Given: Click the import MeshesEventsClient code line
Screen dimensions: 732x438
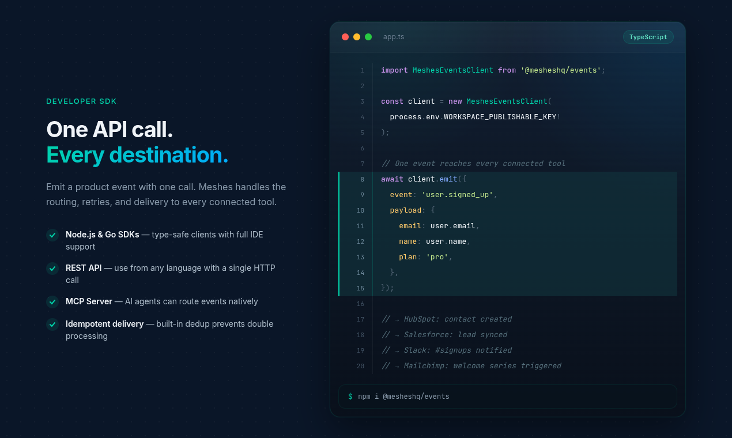Looking at the screenshot, I should [493, 70].
